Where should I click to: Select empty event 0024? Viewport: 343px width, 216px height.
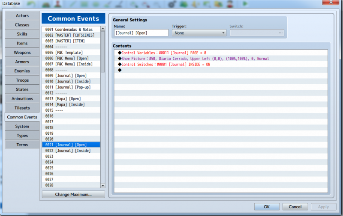pyautogui.click(x=71, y=163)
